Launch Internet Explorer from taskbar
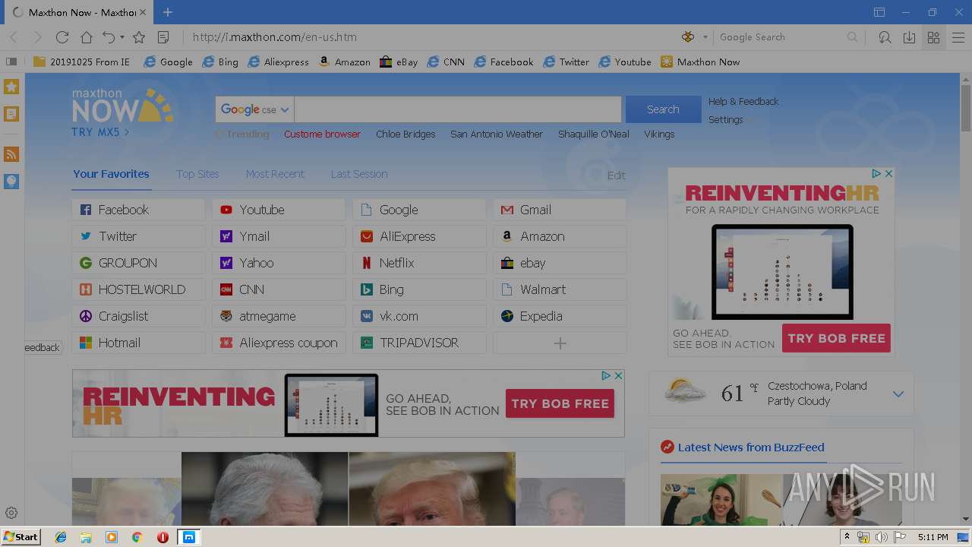Viewport: 972px width, 547px height. coord(61,537)
